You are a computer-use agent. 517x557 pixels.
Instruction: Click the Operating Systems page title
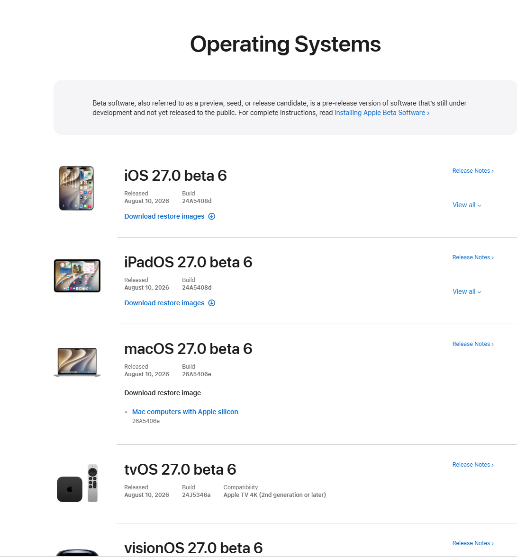tap(285, 44)
